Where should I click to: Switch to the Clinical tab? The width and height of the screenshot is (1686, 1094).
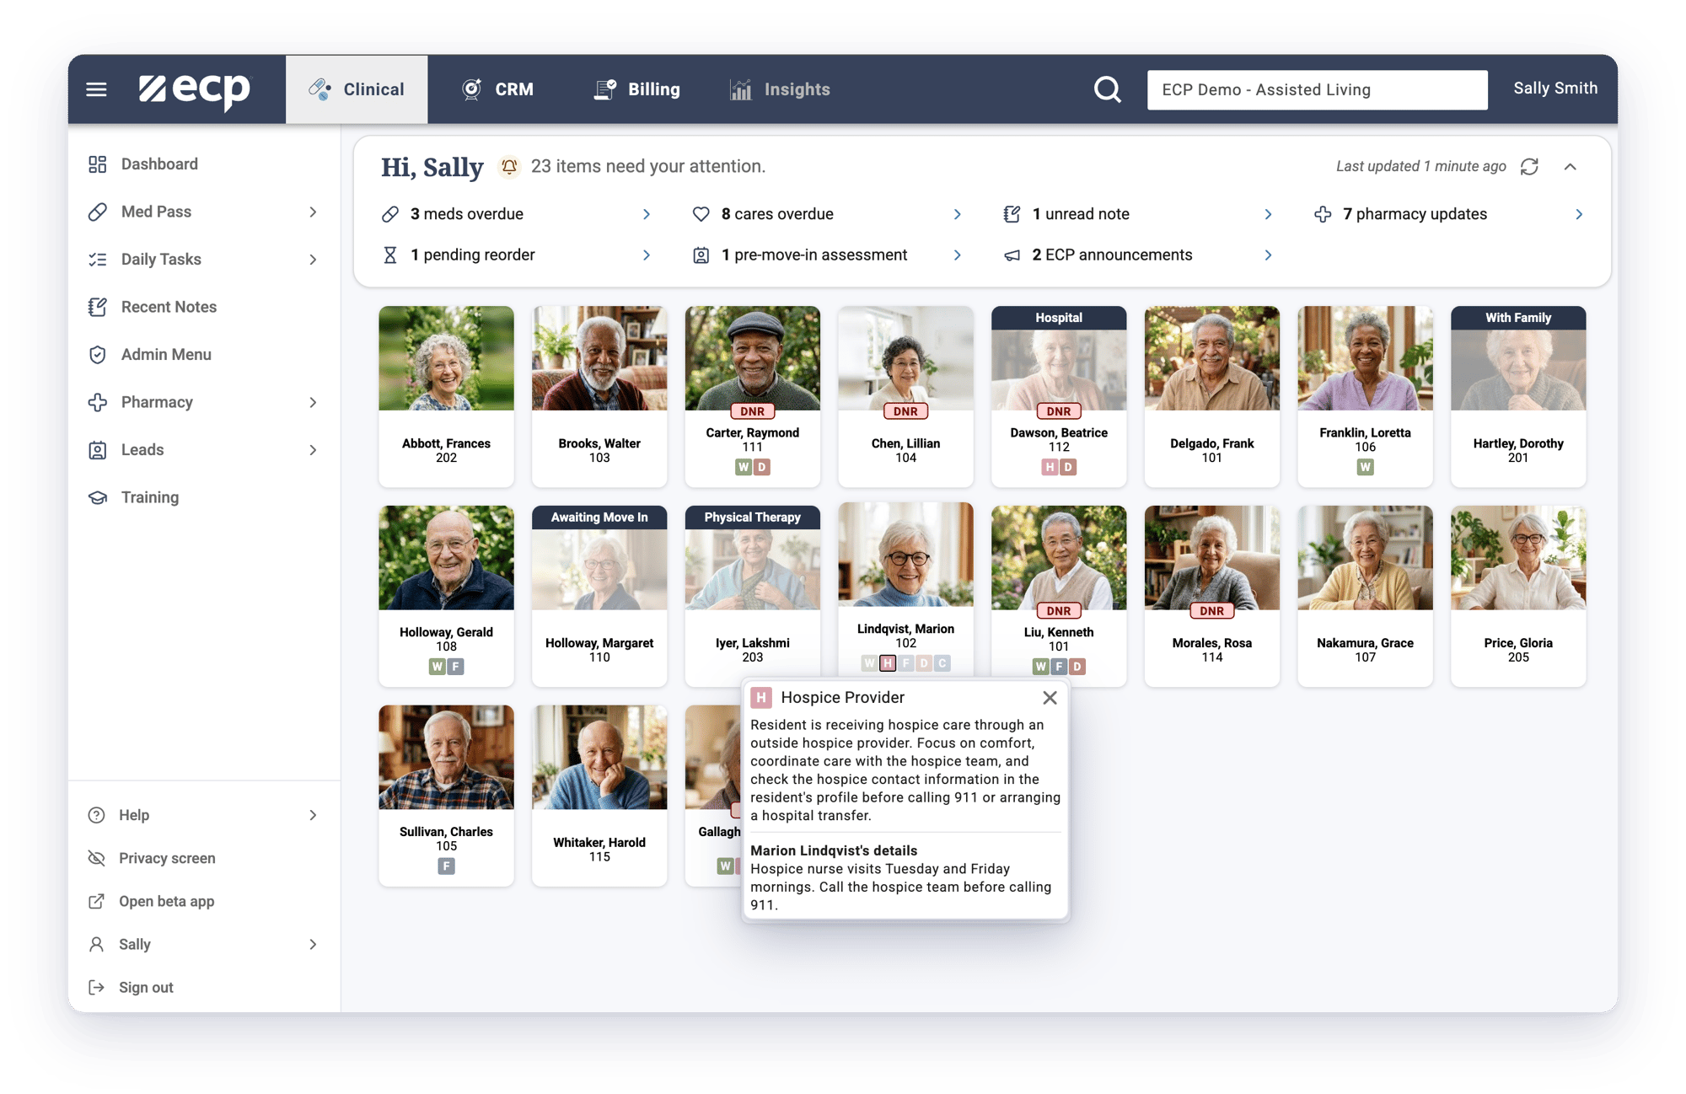pos(357,89)
